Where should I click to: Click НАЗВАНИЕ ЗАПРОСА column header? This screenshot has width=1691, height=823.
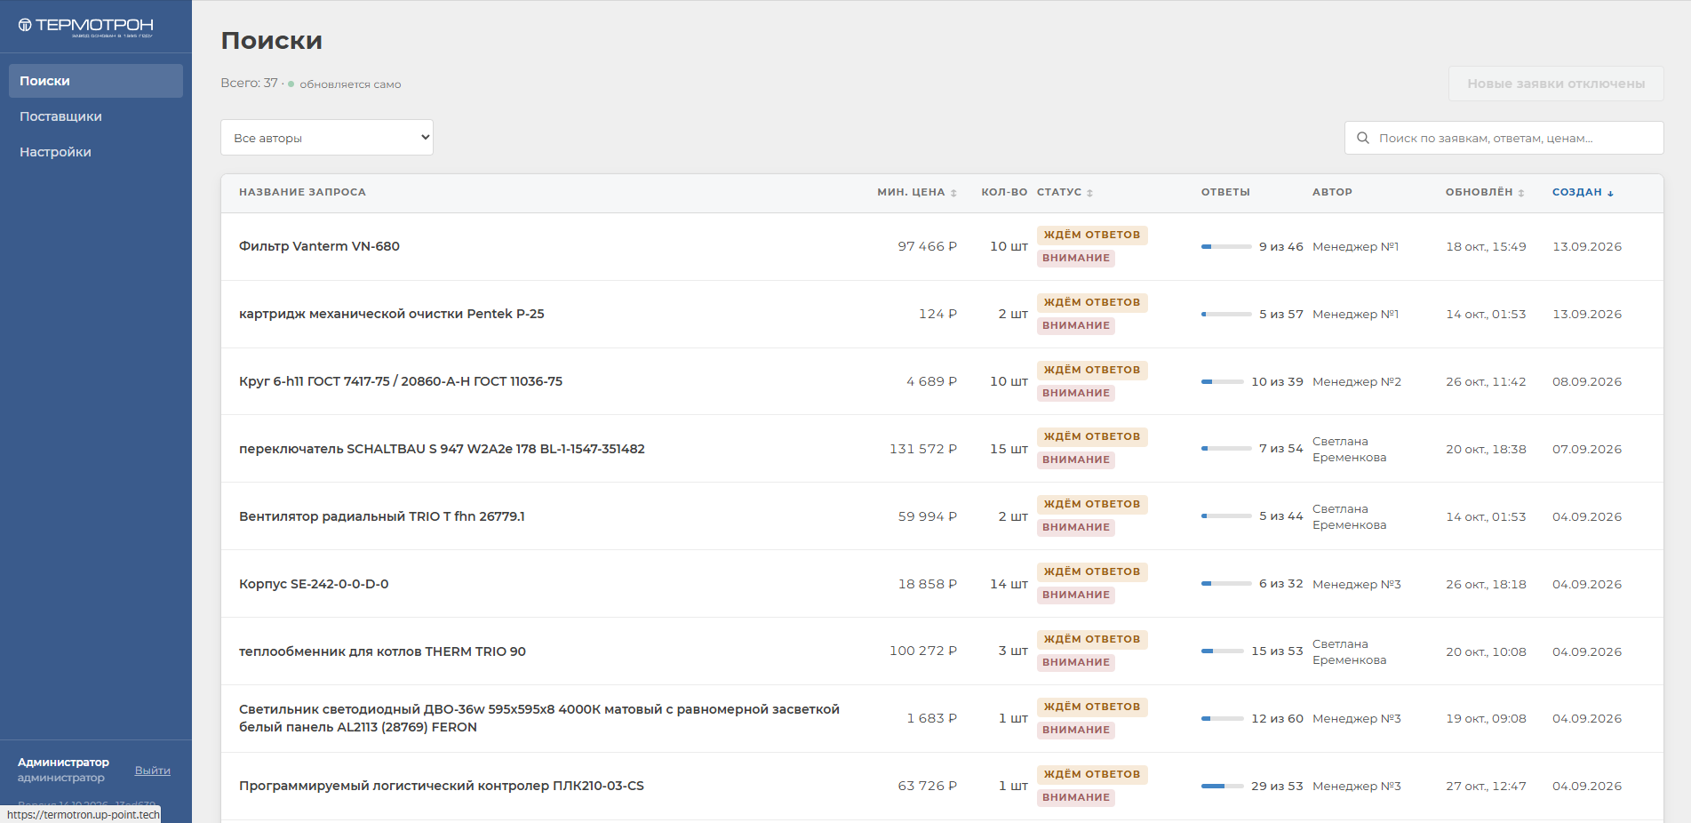302,192
